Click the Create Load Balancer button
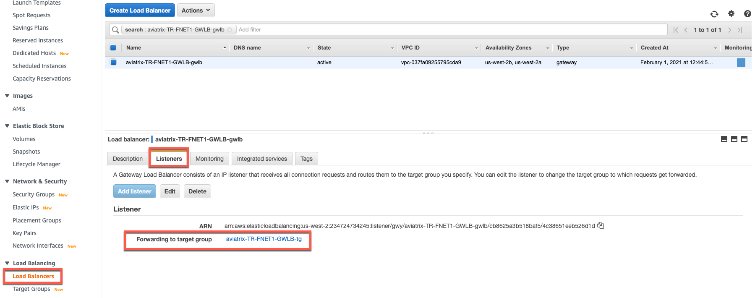 point(140,10)
